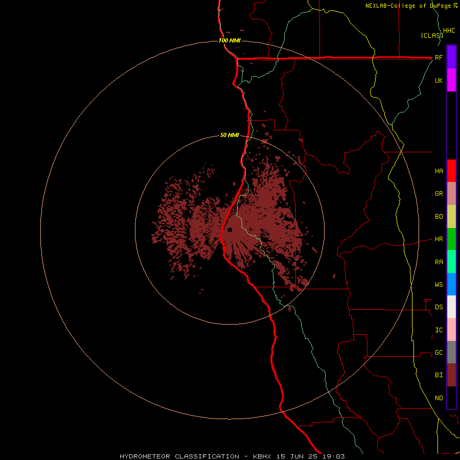
Task: Click the UK magenta legend swatch
Action: (x=451, y=80)
